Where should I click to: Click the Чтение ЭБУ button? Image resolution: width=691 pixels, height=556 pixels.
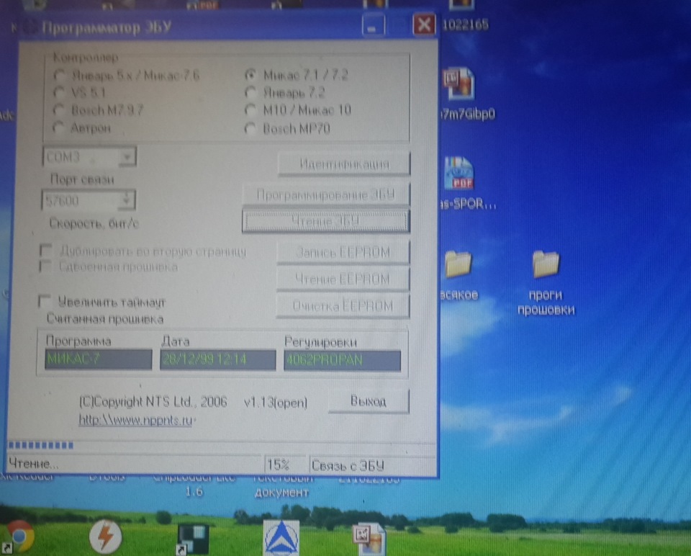325,221
